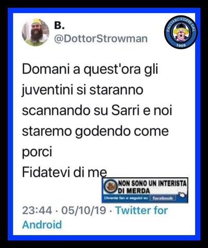Open the bearded man's profile avatar

coord(36,33)
